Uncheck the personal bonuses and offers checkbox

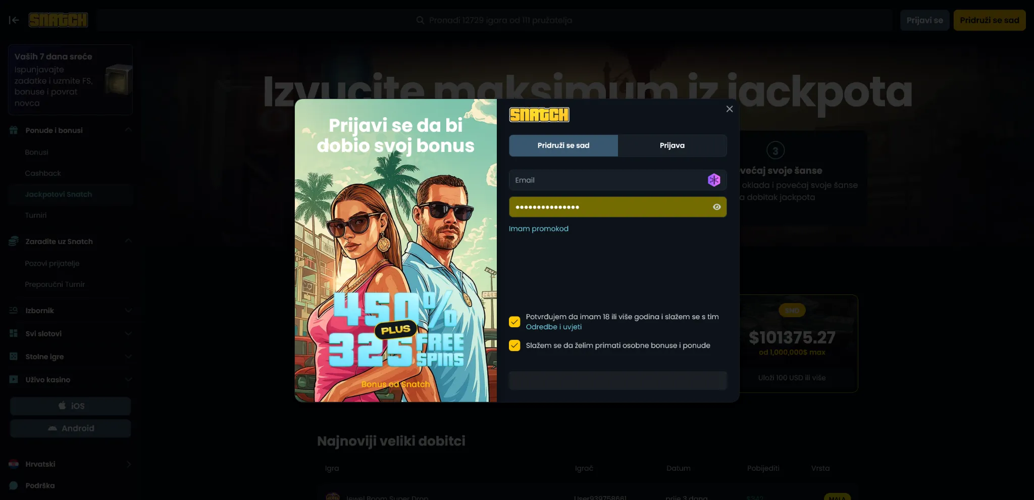pyautogui.click(x=514, y=345)
